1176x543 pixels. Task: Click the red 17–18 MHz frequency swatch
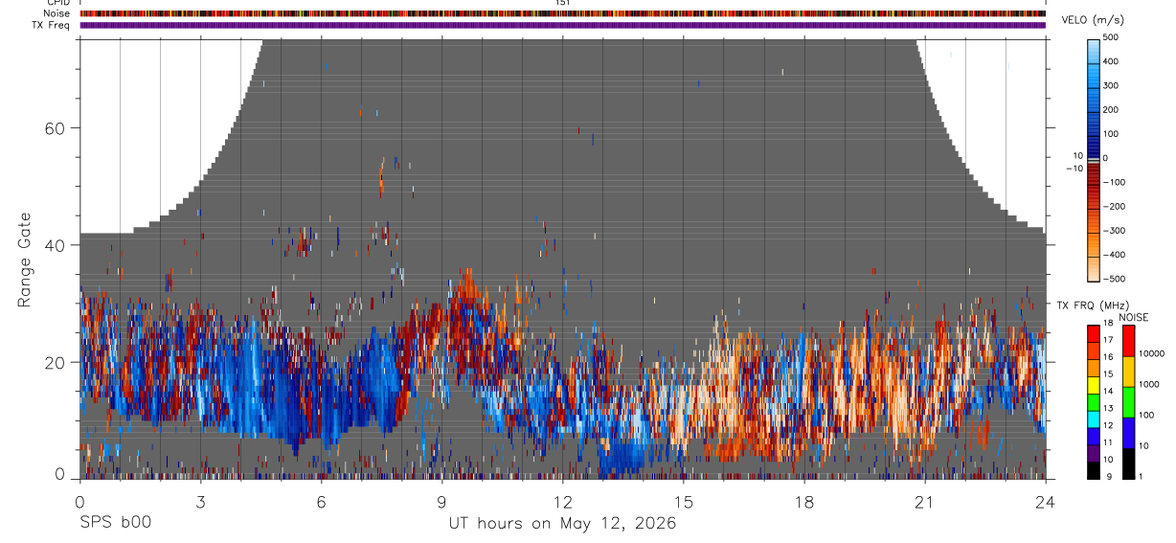[1094, 333]
